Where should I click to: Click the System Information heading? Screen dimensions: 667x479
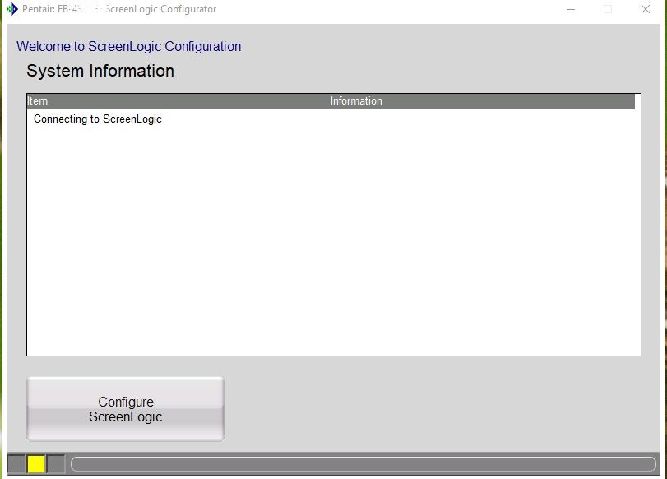100,71
